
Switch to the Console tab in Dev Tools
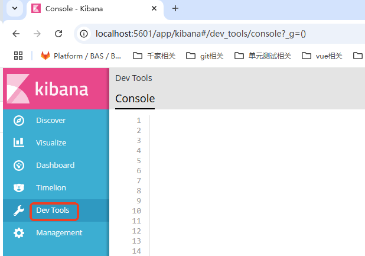coord(135,99)
